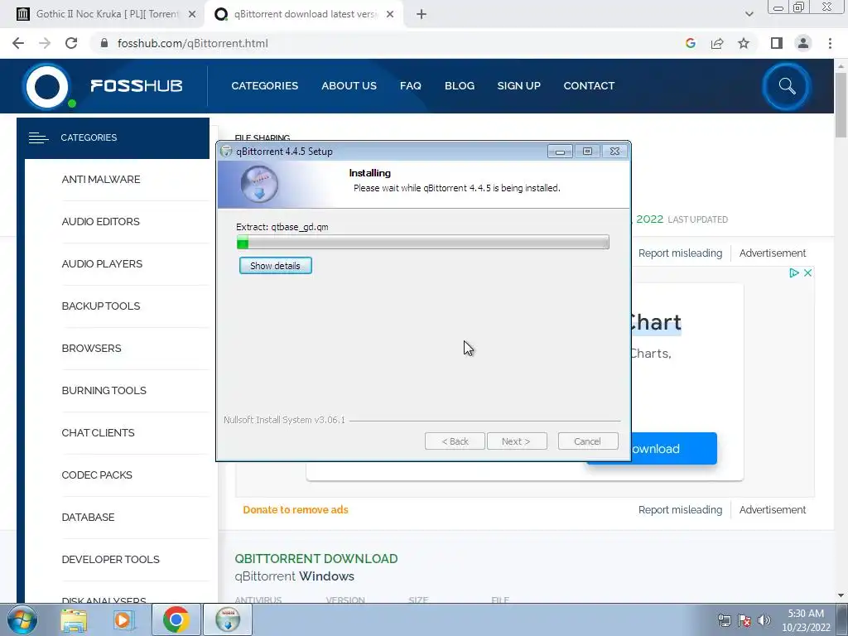Viewport: 848px width, 636px height.
Task: Open AUDIO PLAYERS category
Action: coord(102,263)
